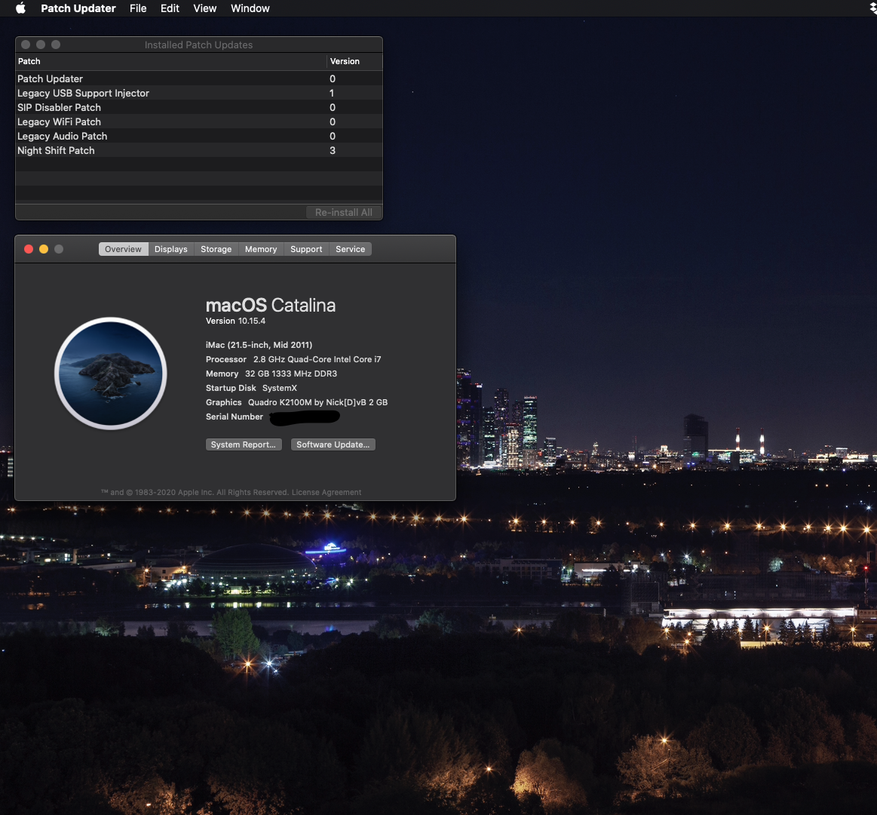
Task: Switch to the Memory tab
Action: [x=261, y=249]
